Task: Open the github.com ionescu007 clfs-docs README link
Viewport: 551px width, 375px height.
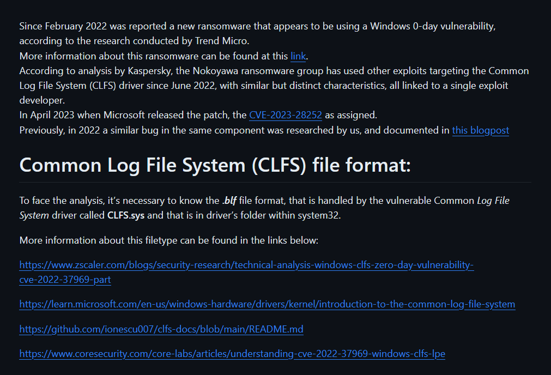Action: pos(161,329)
